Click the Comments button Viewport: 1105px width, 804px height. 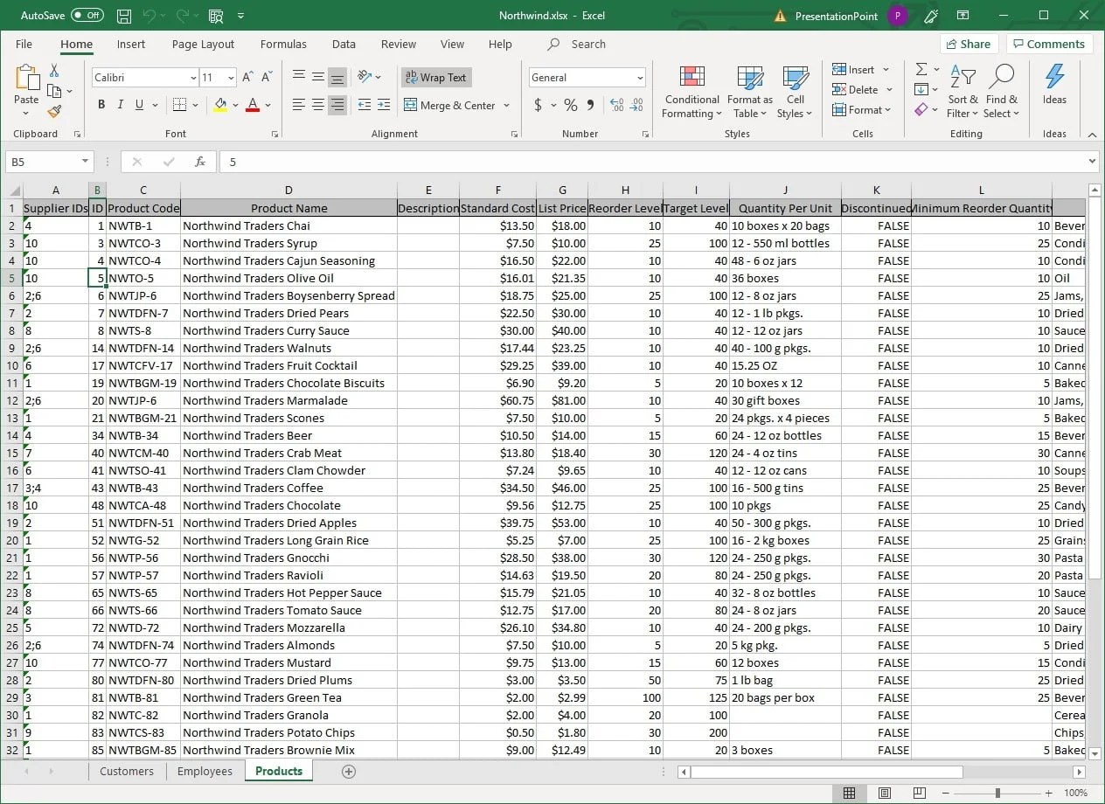coord(1049,44)
